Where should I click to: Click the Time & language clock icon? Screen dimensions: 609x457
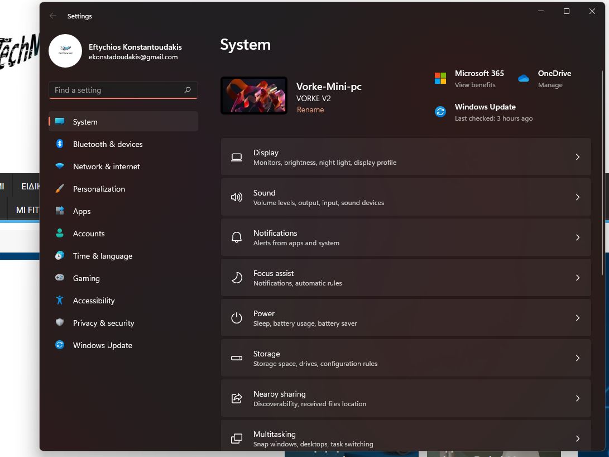60,255
